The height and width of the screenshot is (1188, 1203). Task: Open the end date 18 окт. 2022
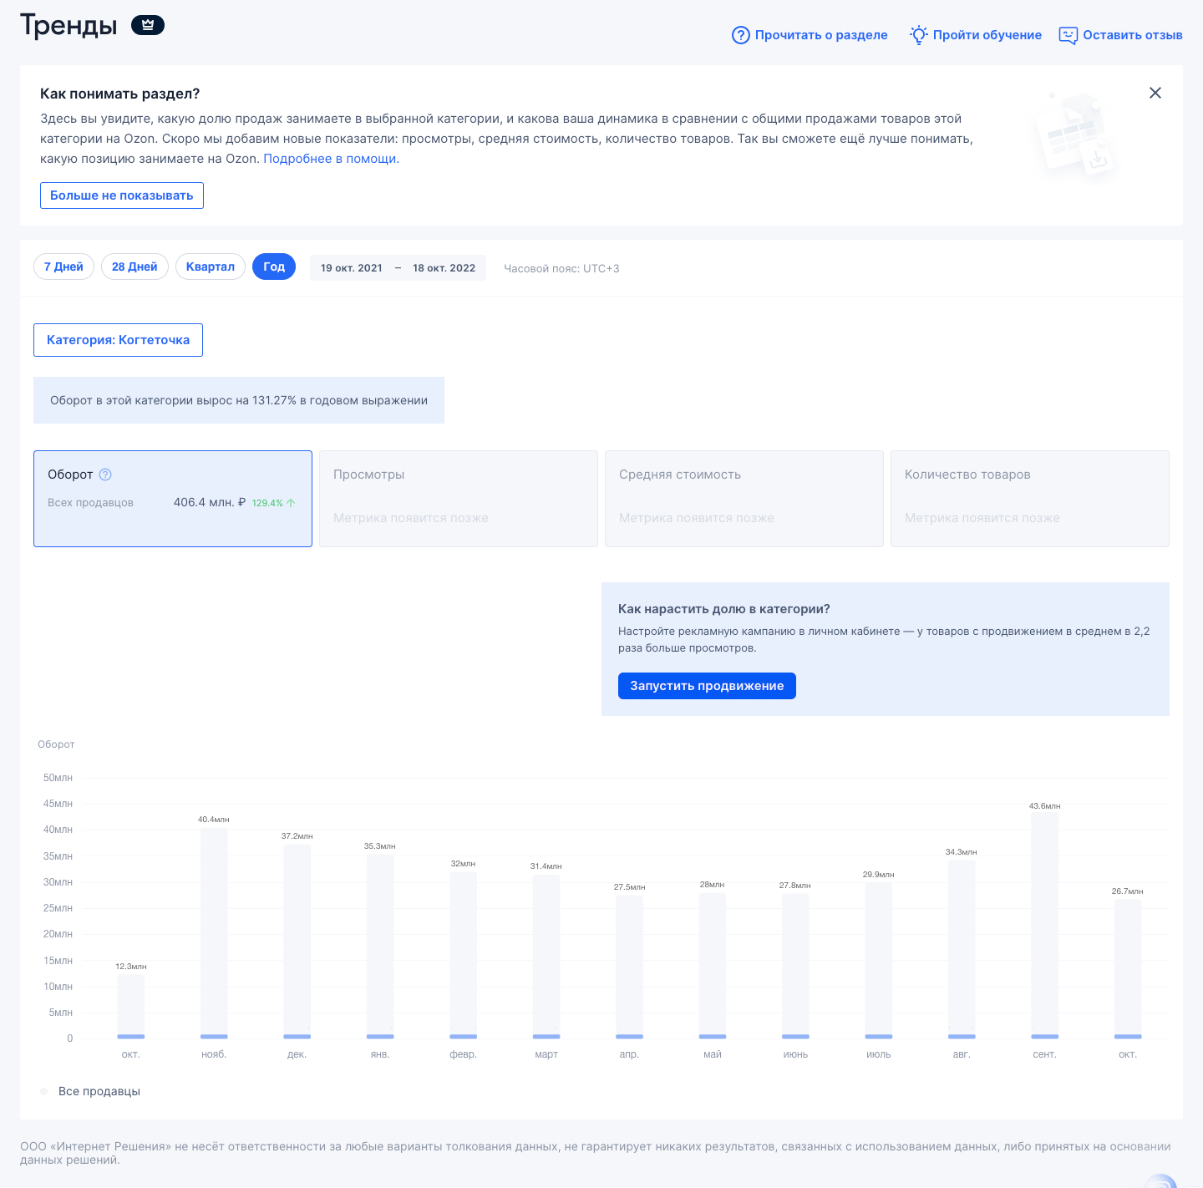444,268
